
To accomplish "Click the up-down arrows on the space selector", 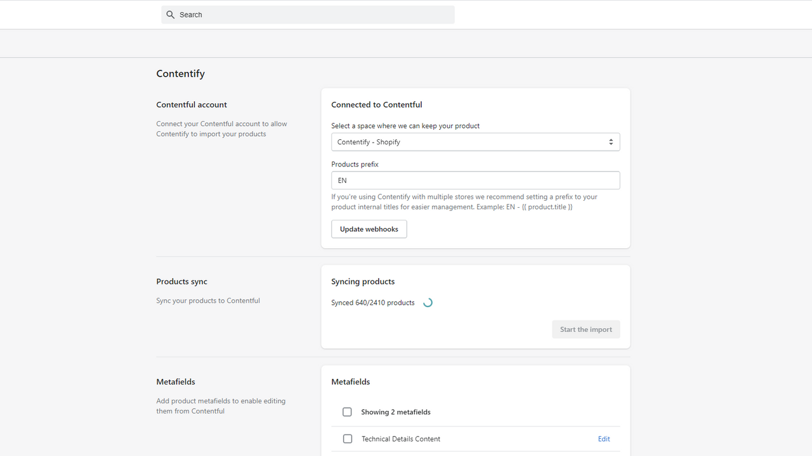I will pyautogui.click(x=611, y=141).
